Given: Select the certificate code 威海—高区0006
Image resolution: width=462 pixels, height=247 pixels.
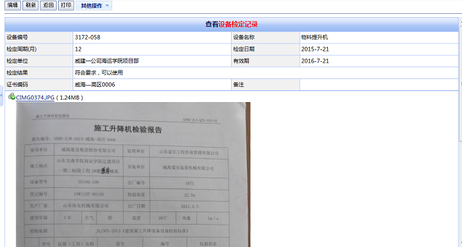Looking at the screenshot, I should point(95,85).
